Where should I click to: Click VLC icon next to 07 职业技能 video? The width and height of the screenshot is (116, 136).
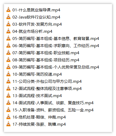(x=8, y=52)
